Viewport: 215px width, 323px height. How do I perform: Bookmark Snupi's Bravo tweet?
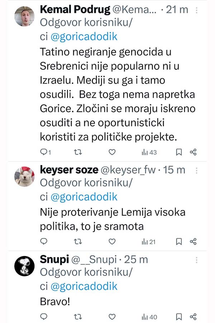179,317
